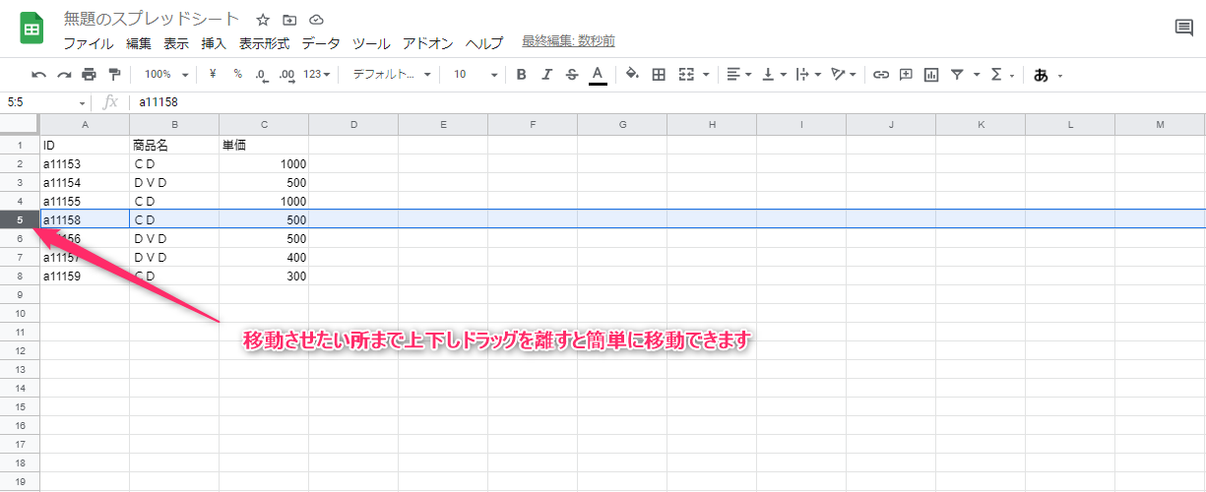Open the comment history icon
Screen dimensions: 1206x492
1184,28
